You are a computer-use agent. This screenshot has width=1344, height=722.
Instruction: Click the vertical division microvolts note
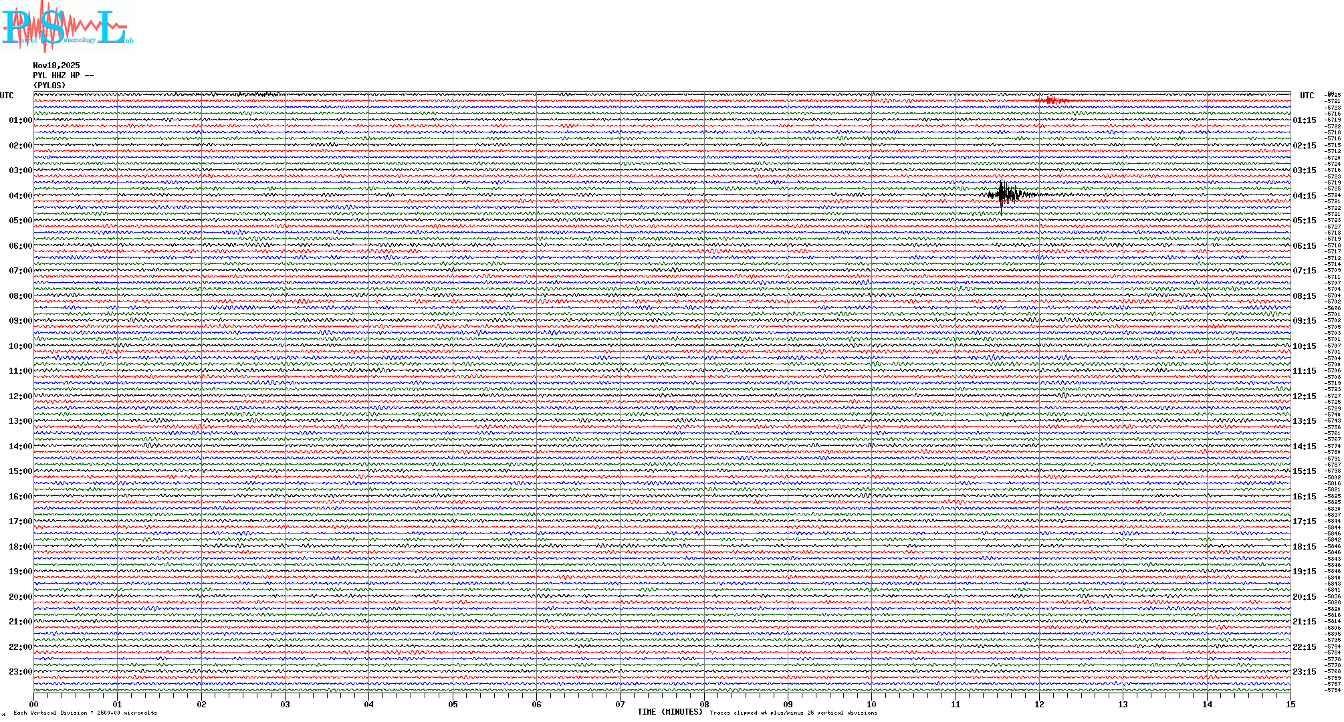[x=85, y=713]
